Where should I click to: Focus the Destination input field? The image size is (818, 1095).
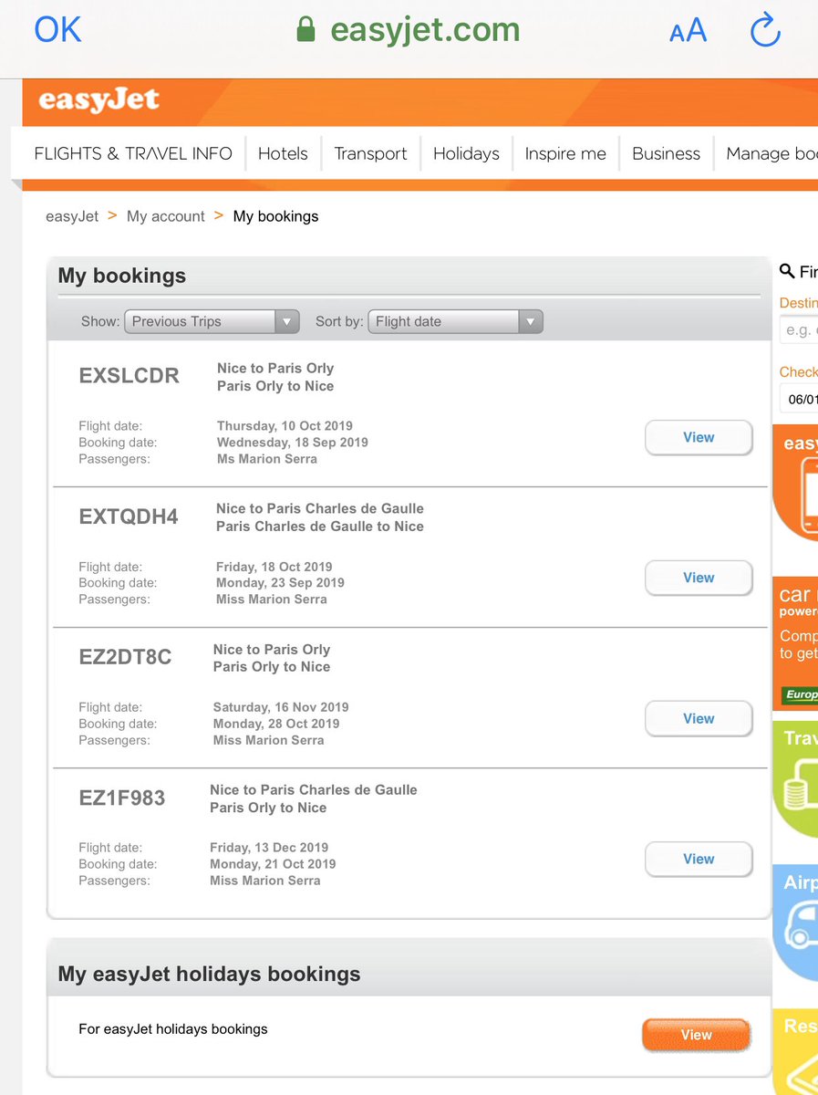(799, 329)
